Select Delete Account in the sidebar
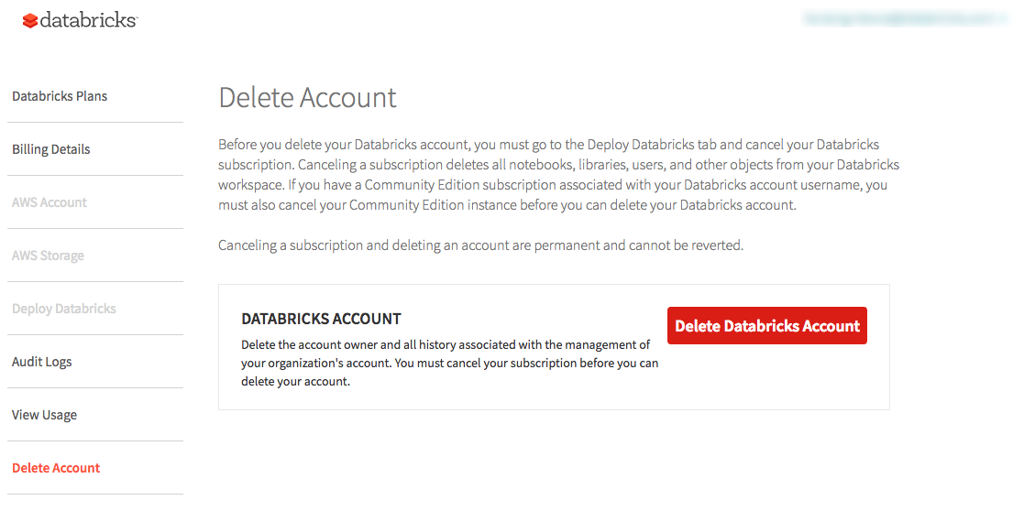1035x522 pixels. [56, 468]
